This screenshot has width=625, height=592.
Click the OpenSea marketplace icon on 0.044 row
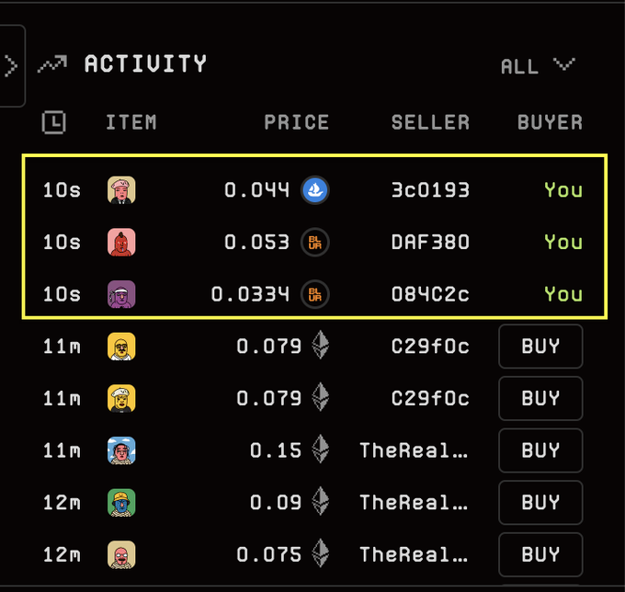(315, 189)
